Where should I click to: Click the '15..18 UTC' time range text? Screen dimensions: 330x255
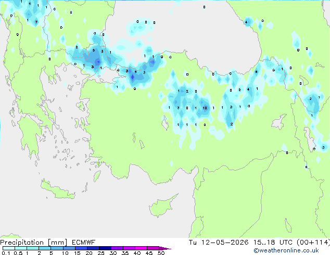tap(273, 243)
